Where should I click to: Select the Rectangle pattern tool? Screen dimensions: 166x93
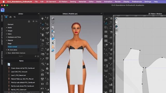click(x=106, y=32)
